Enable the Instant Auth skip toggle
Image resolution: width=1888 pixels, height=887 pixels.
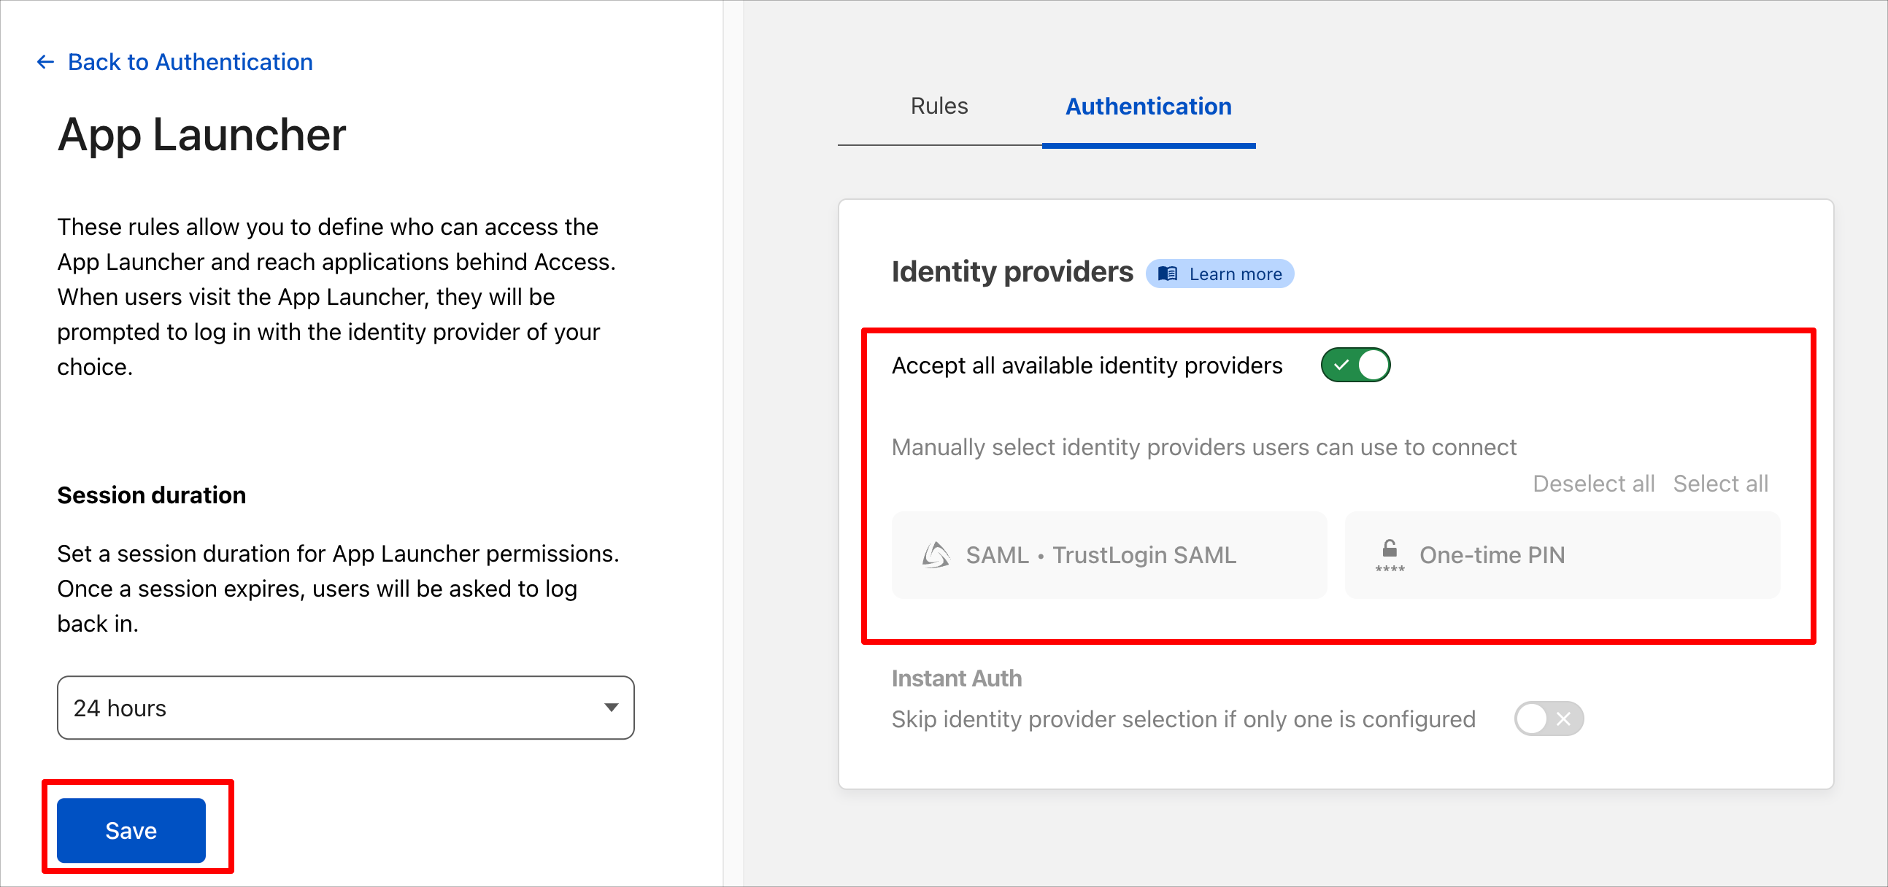click(x=1549, y=719)
